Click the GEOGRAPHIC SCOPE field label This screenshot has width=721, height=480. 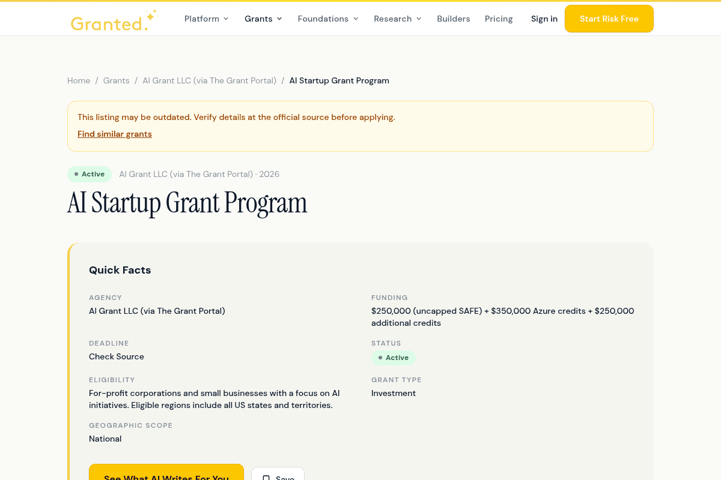click(131, 425)
